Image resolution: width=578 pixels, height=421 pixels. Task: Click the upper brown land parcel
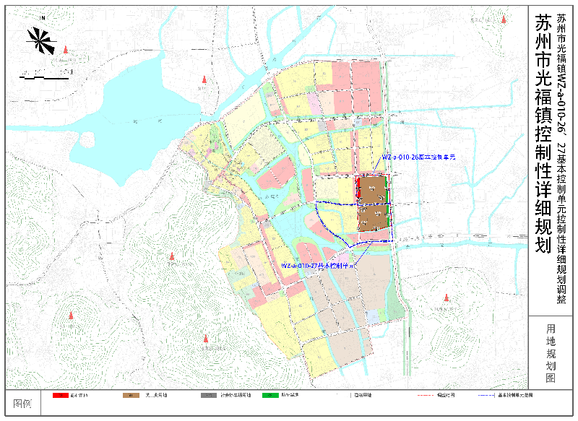coord(373,191)
